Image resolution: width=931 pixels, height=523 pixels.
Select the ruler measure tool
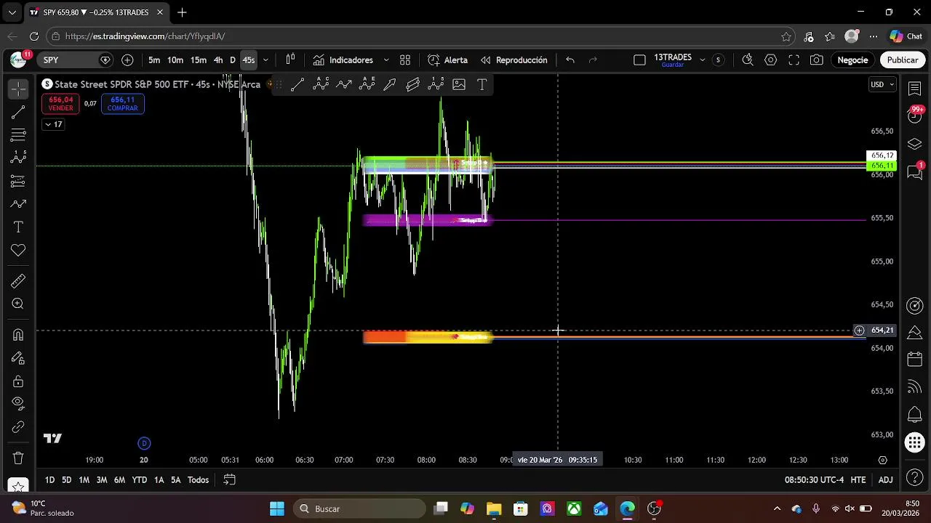pos(18,281)
